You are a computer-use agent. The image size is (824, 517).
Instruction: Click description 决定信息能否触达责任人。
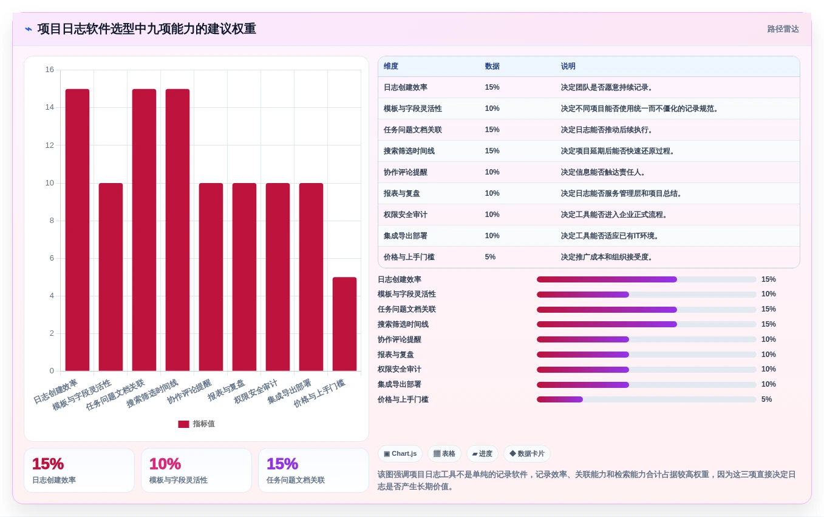(x=605, y=172)
